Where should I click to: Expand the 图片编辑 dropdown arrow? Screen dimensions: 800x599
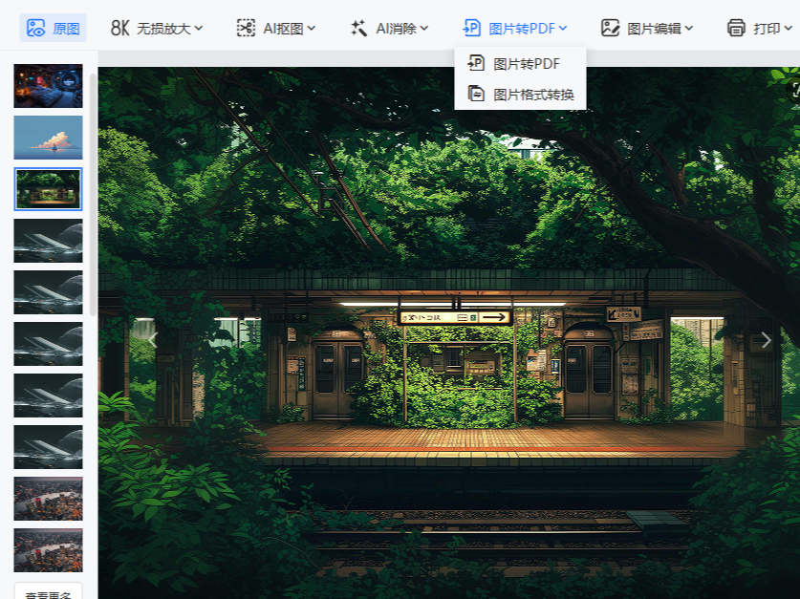click(689, 29)
